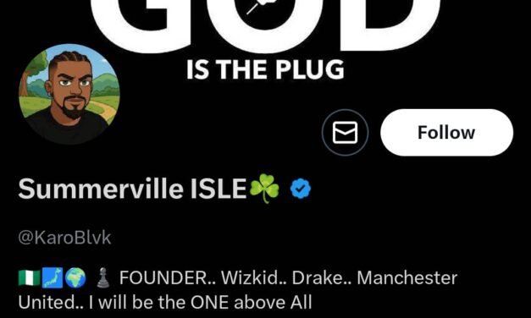Click the blue verified checkmark badge
Image resolution: width=531 pixels, height=318 pixels.
[x=301, y=189]
